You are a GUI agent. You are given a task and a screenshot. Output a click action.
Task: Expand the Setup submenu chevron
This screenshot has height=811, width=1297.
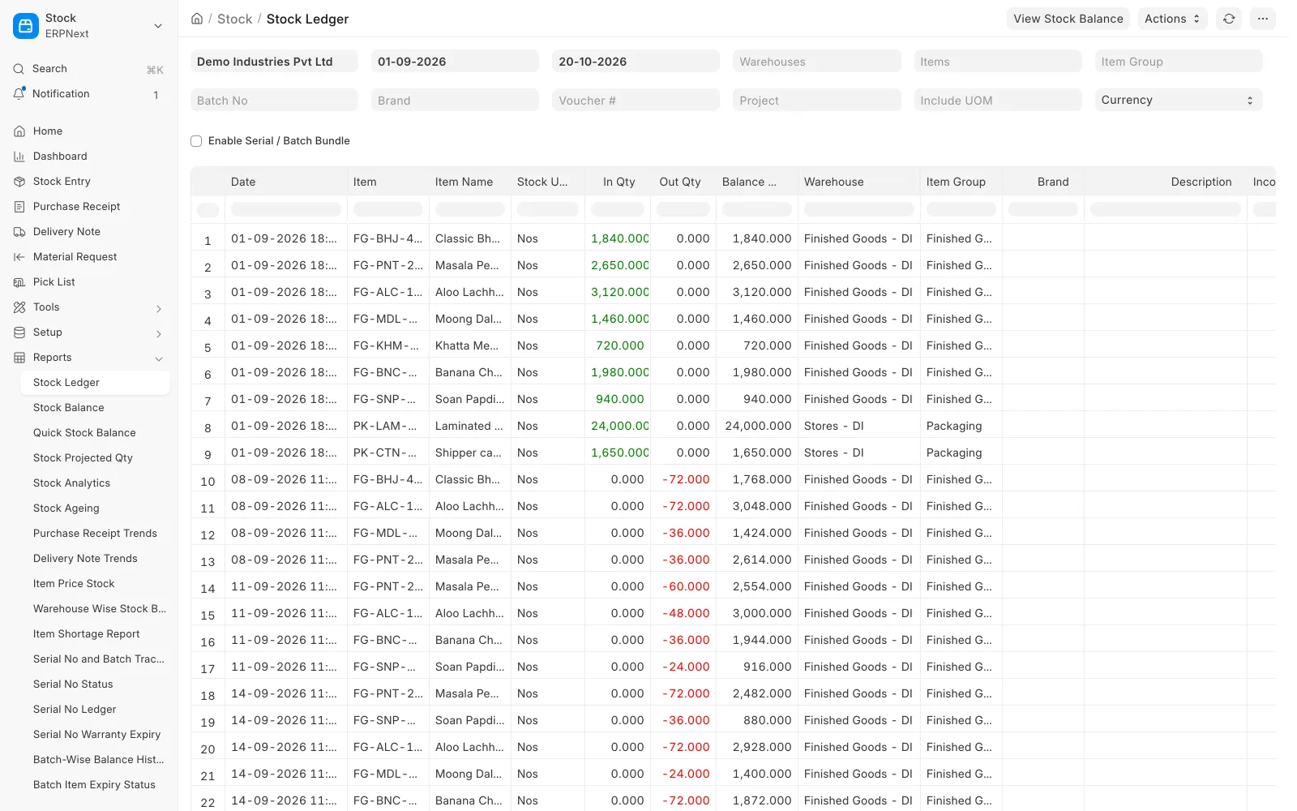coord(159,333)
